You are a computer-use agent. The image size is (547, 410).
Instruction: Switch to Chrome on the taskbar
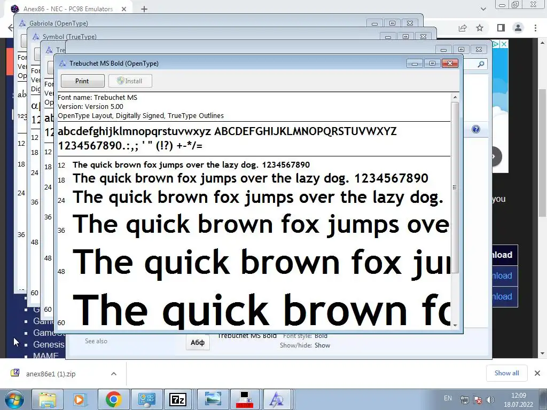113,399
